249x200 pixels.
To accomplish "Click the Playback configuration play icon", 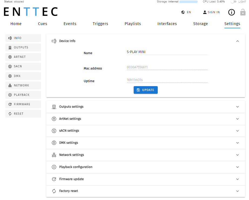I will 54,167.
